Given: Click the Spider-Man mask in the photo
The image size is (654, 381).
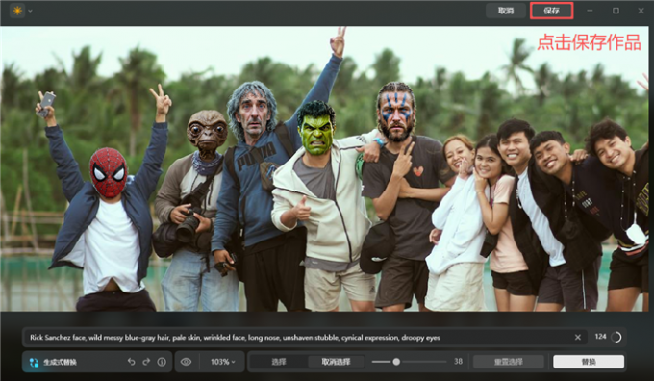Looking at the screenshot, I should [109, 172].
